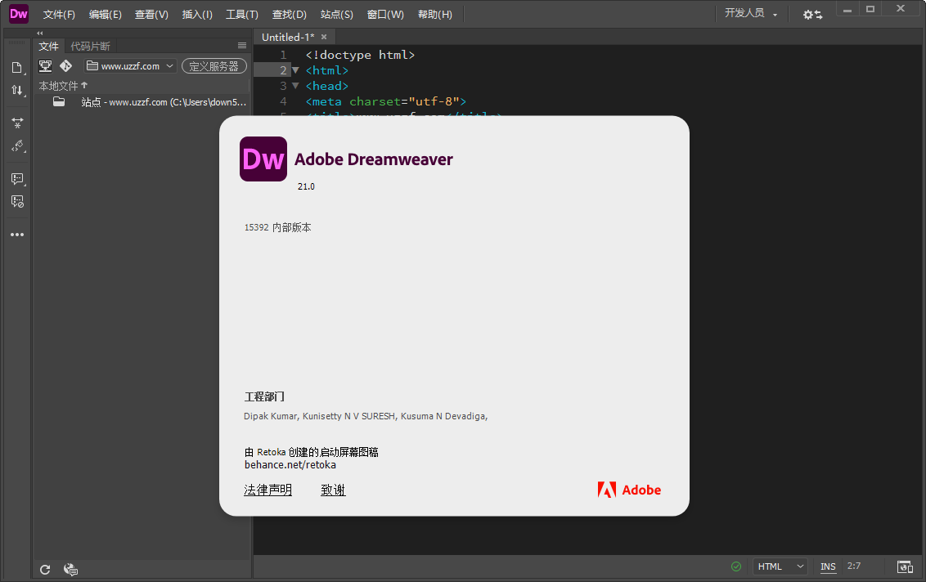Switch to the 代码片断 panel tab
Image resolution: width=926 pixels, height=582 pixels.
[x=90, y=46]
